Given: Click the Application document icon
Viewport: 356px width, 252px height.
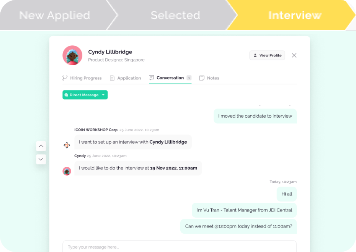Looking at the screenshot, I should (112, 78).
